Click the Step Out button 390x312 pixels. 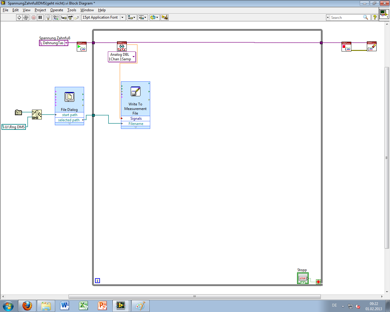click(76, 17)
